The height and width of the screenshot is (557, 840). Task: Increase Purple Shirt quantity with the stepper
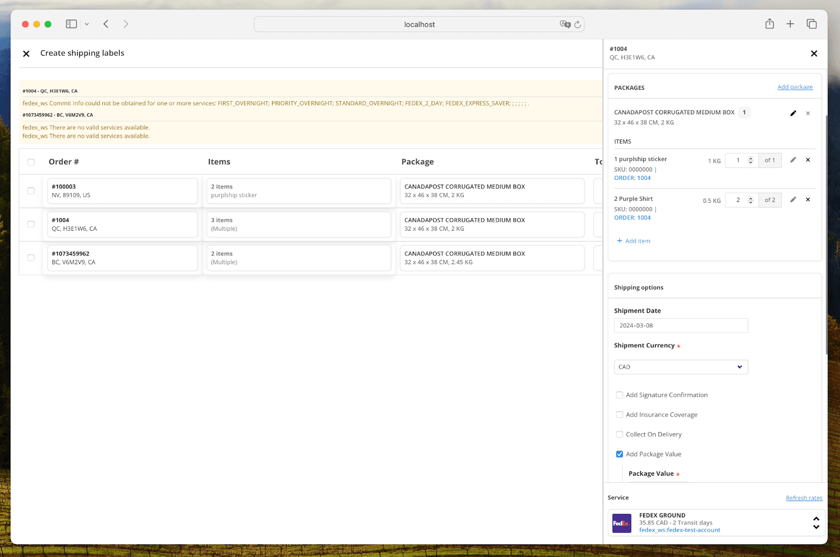[750, 197]
